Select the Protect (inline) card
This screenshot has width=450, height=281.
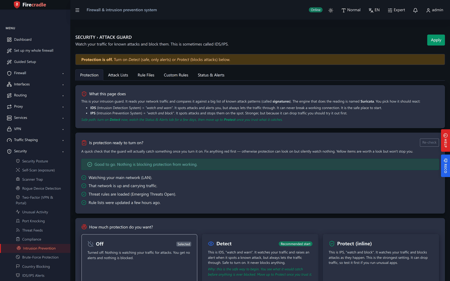click(381, 258)
